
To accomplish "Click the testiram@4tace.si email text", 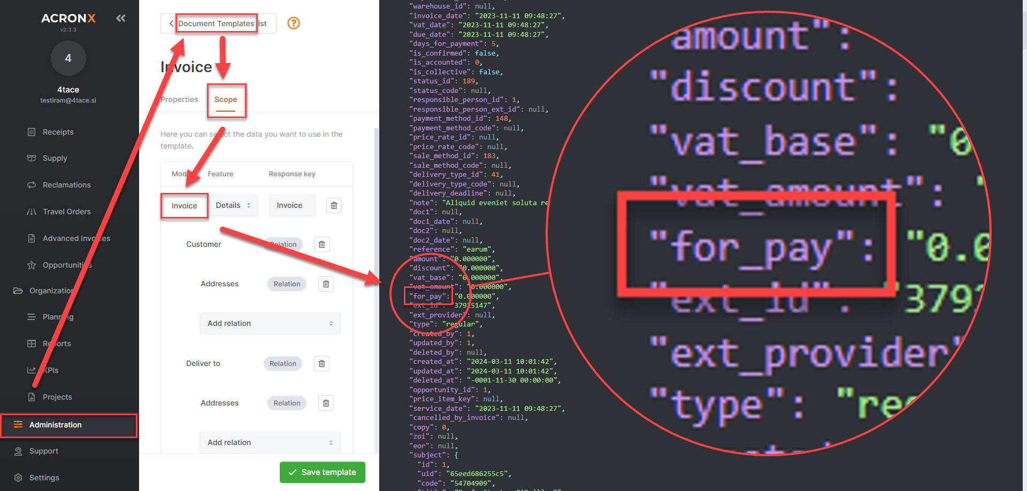I will click(68, 100).
